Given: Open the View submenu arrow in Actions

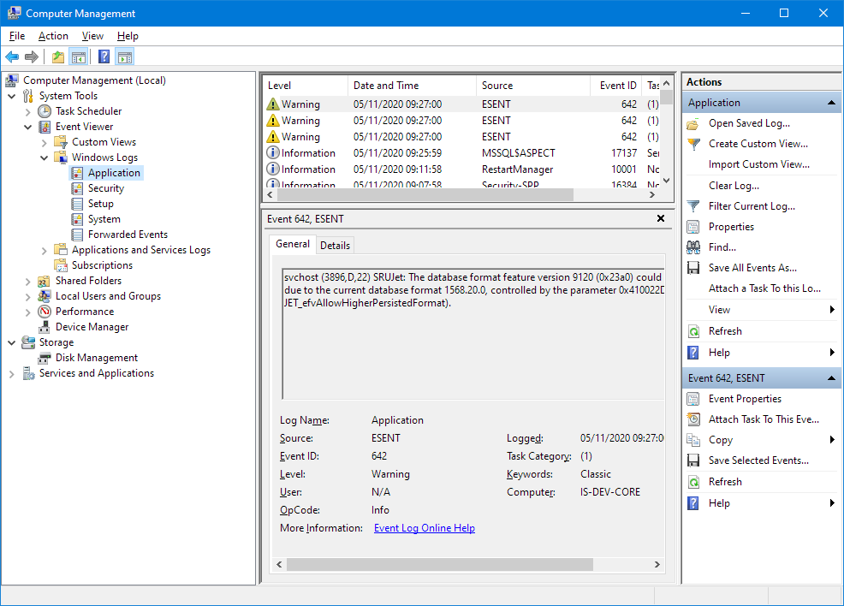Looking at the screenshot, I should tap(832, 310).
